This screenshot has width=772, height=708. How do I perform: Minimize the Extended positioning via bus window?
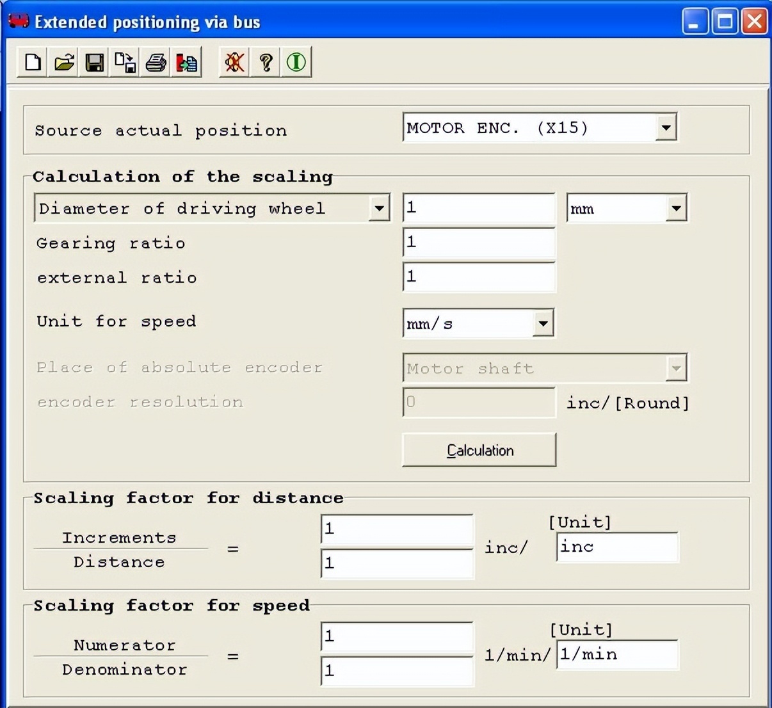click(695, 22)
